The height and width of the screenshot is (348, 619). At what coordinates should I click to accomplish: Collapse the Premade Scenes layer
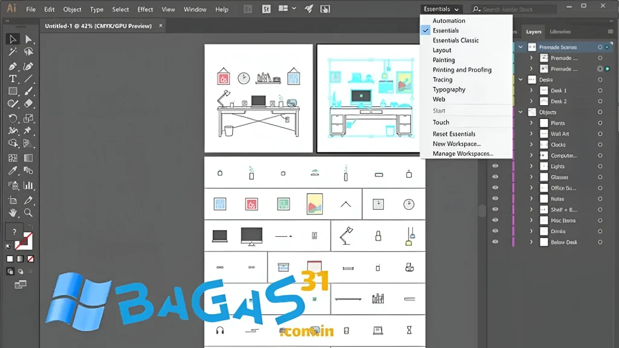point(520,47)
